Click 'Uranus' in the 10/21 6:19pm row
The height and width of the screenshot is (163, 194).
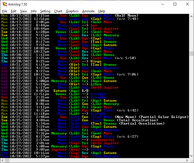[110, 65]
